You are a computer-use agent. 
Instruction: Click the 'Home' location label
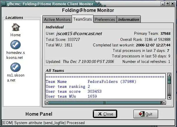pyautogui.click(x=16, y=35)
